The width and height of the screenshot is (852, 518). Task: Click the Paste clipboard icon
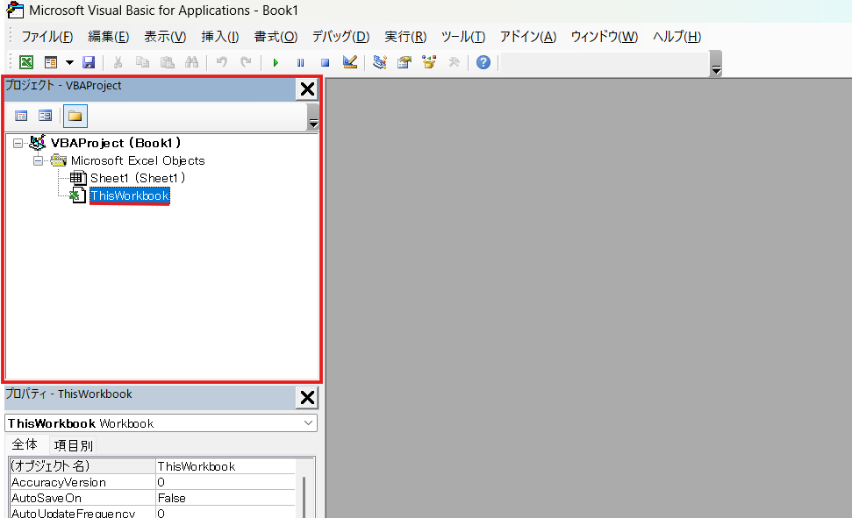pos(168,62)
